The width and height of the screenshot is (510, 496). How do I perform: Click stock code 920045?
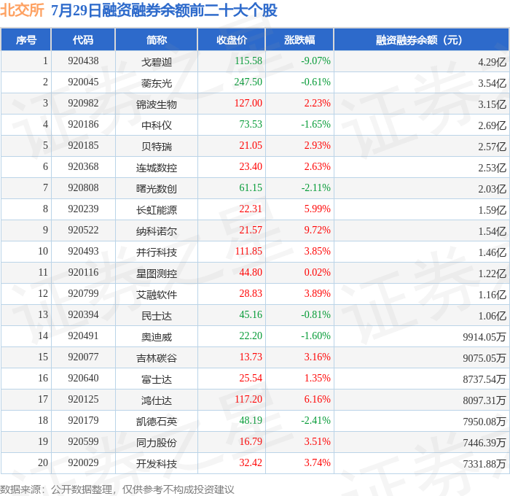(83, 82)
